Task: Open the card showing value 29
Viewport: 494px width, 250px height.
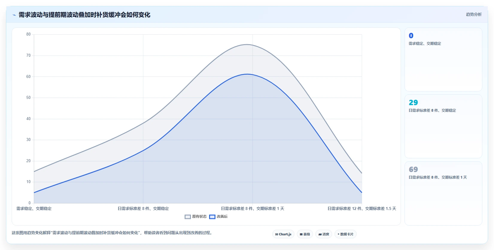Action: click(443, 126)
